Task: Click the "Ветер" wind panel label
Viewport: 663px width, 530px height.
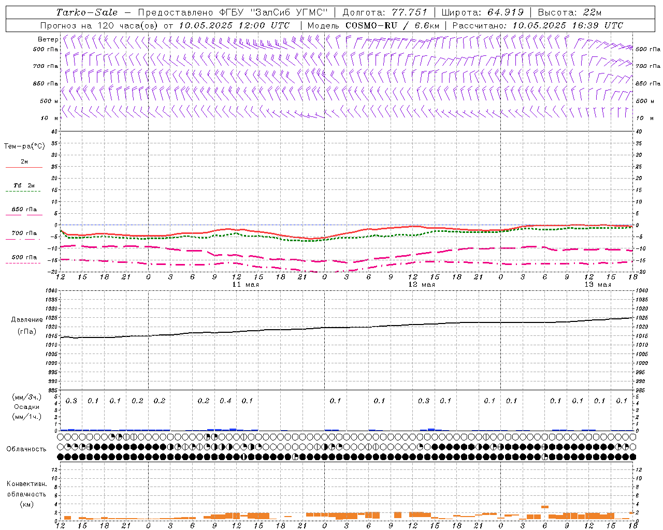Action: click(48, 39)
